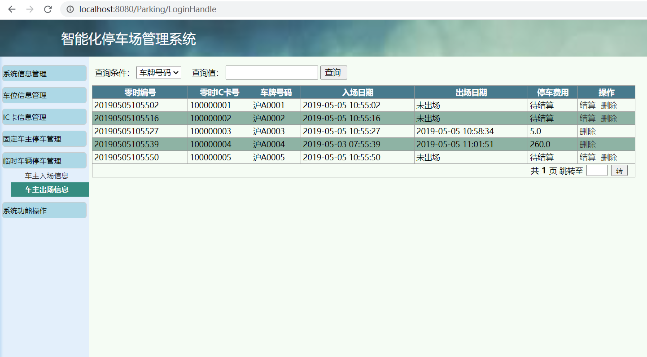The image size is (647, 357).
Task: Click 结算 link for 沪A0005 row
Action: (x=588, y=157)
